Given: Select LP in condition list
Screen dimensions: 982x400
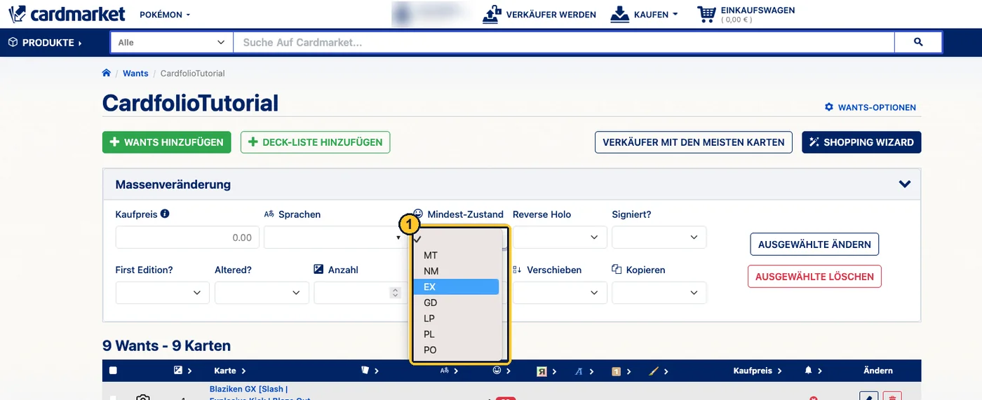Looking at the screenshot, I should [x=456, y=319].
